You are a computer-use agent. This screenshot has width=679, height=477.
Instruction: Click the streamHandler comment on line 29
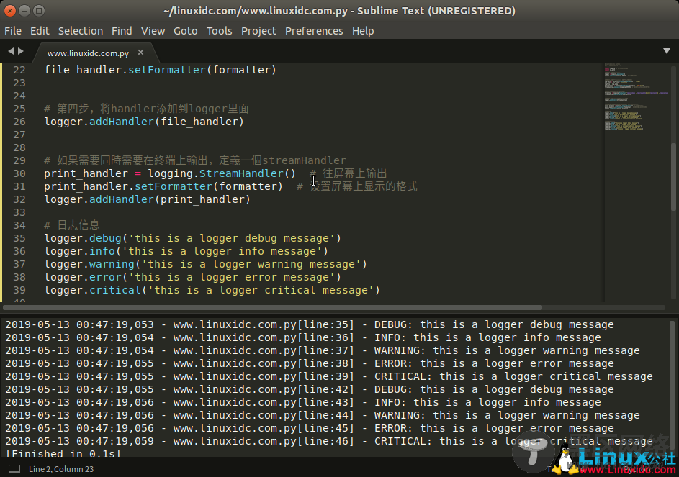[x=195, y=160]
